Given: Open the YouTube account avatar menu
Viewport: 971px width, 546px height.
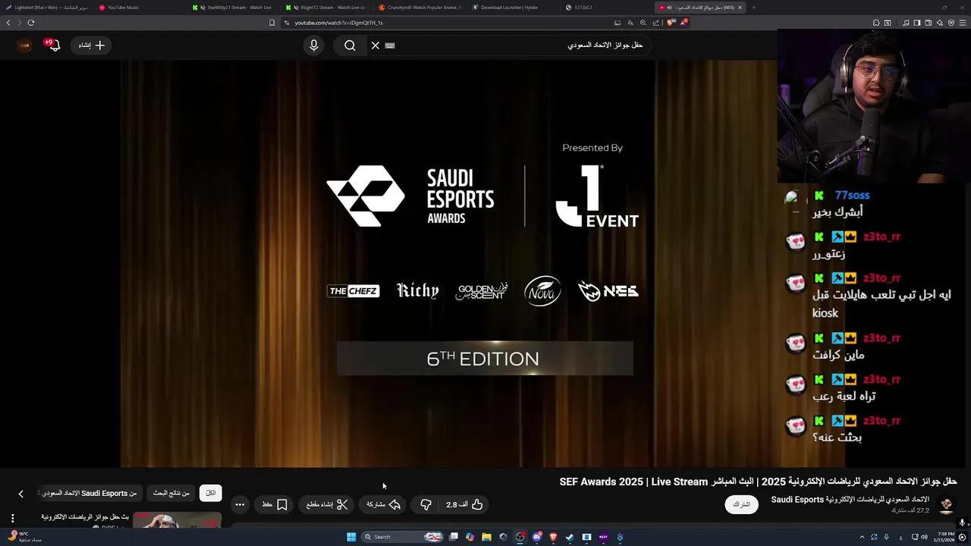Looking at the screenshot, I should pyautogui.click(x=25, y=45).
